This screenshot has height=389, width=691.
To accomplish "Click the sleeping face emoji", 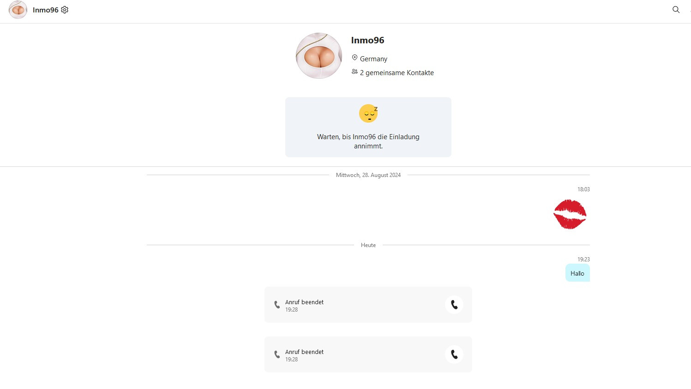I will pos(368,113).
